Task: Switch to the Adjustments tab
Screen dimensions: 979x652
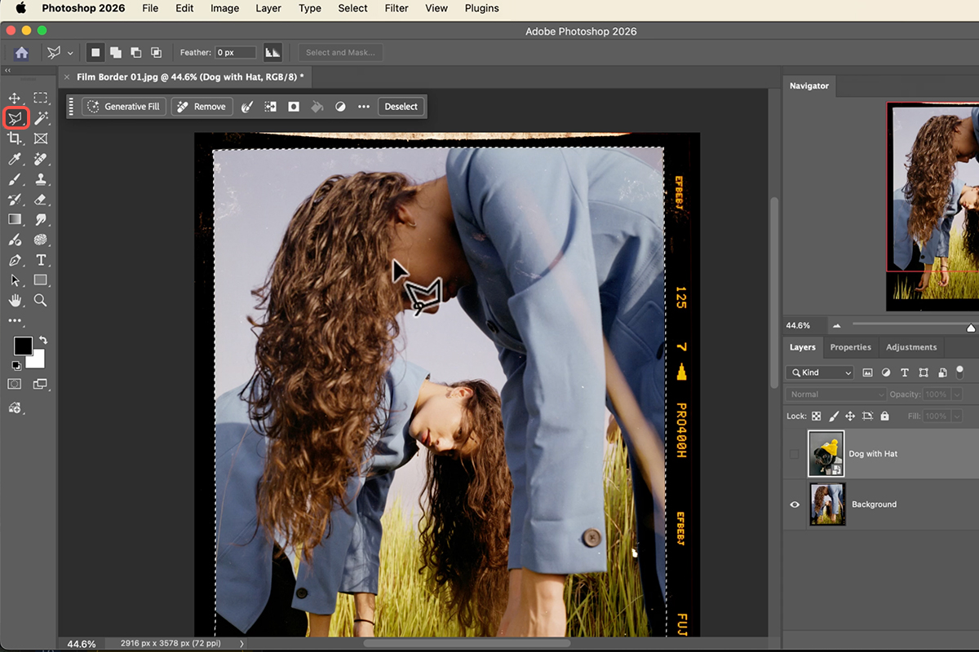Action: click(x=910, y=347)
